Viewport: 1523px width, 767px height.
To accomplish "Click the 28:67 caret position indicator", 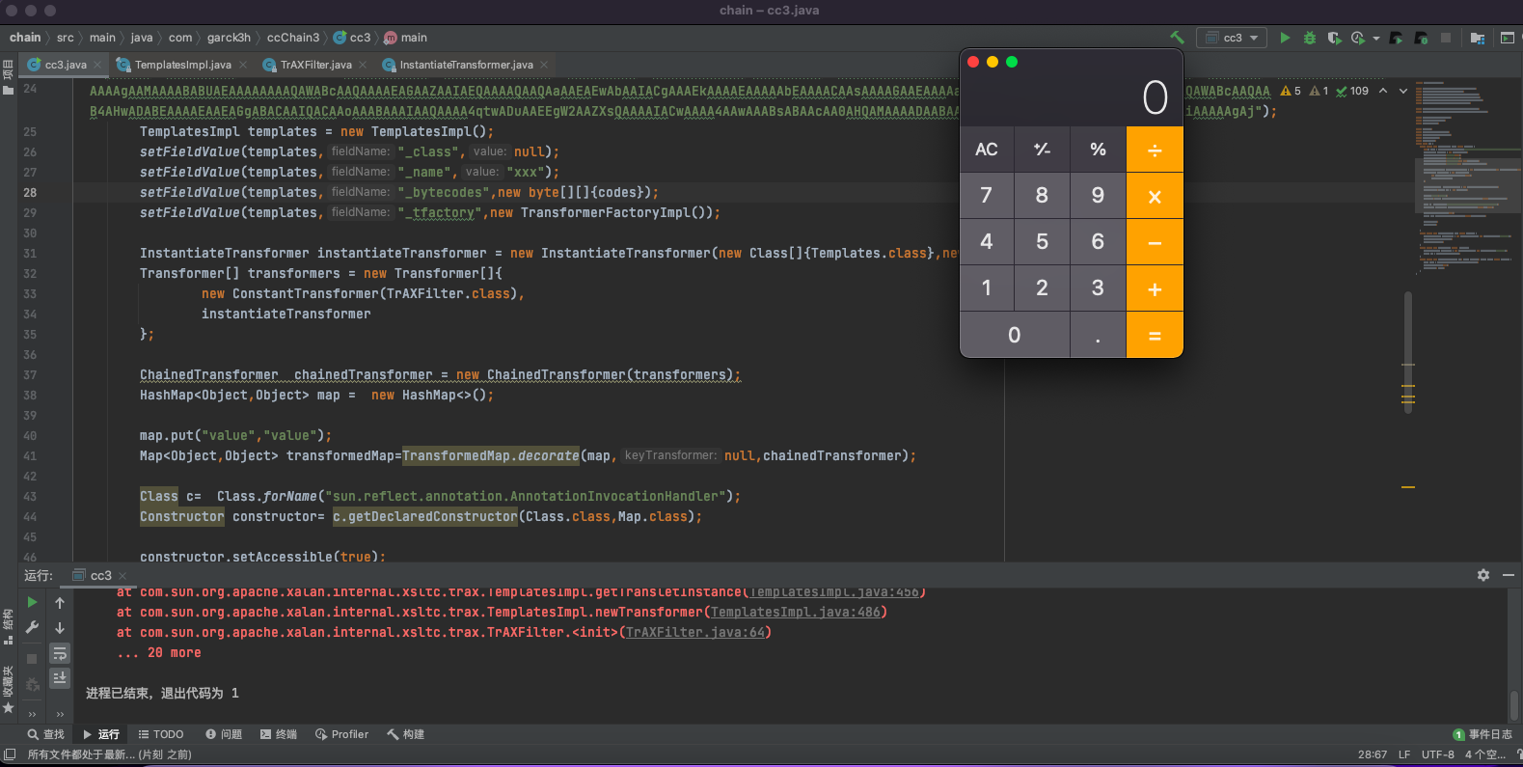I will click(x=1373, y=754).
